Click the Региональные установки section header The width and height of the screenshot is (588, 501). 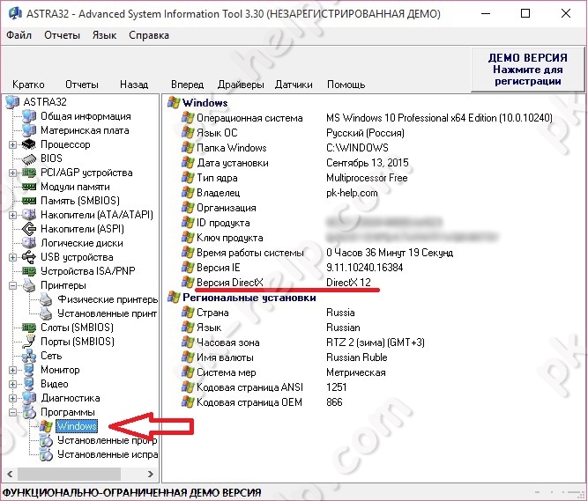[249, 298]
